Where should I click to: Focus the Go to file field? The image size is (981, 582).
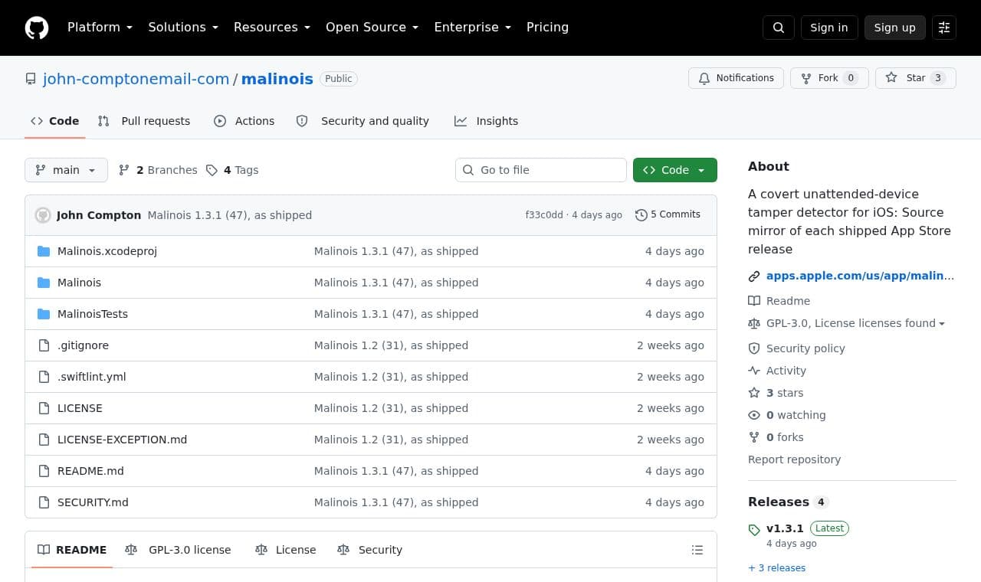tap(541, 170)
